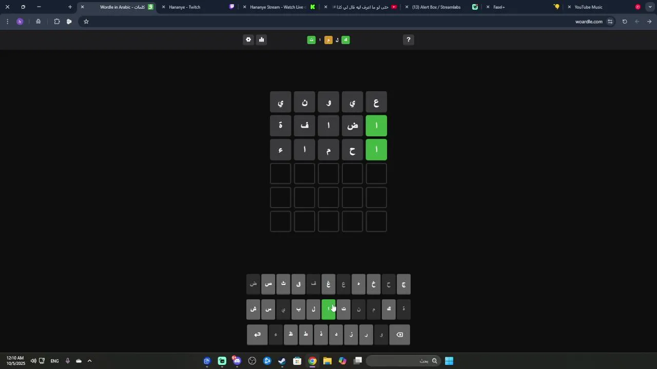This screenshot has height=369, width=657.
Task: Open browser profile avatar
Action: (x=20, y=22)
